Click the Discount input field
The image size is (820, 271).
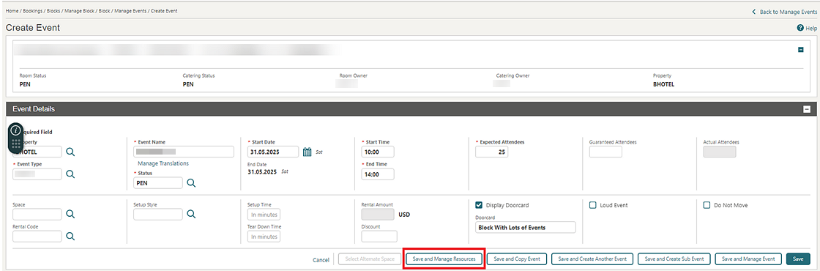[379, 237]
